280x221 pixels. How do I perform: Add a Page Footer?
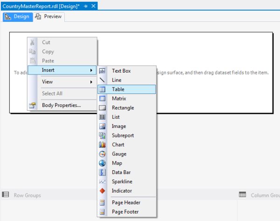point(127,212)
